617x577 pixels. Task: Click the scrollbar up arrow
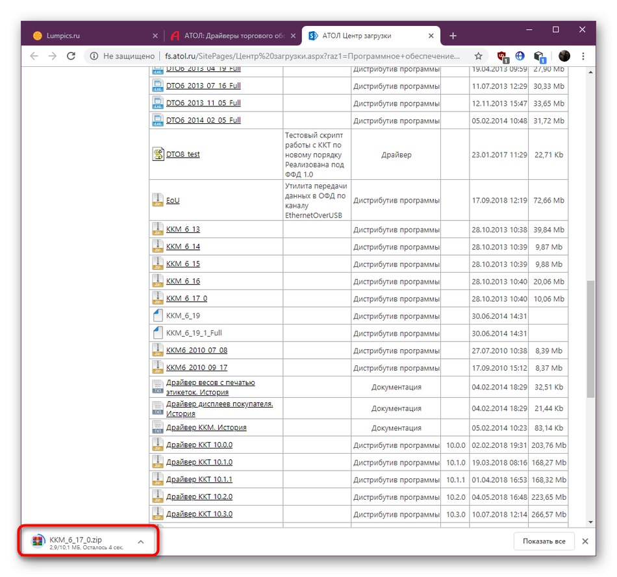click(x=590, y=73)
